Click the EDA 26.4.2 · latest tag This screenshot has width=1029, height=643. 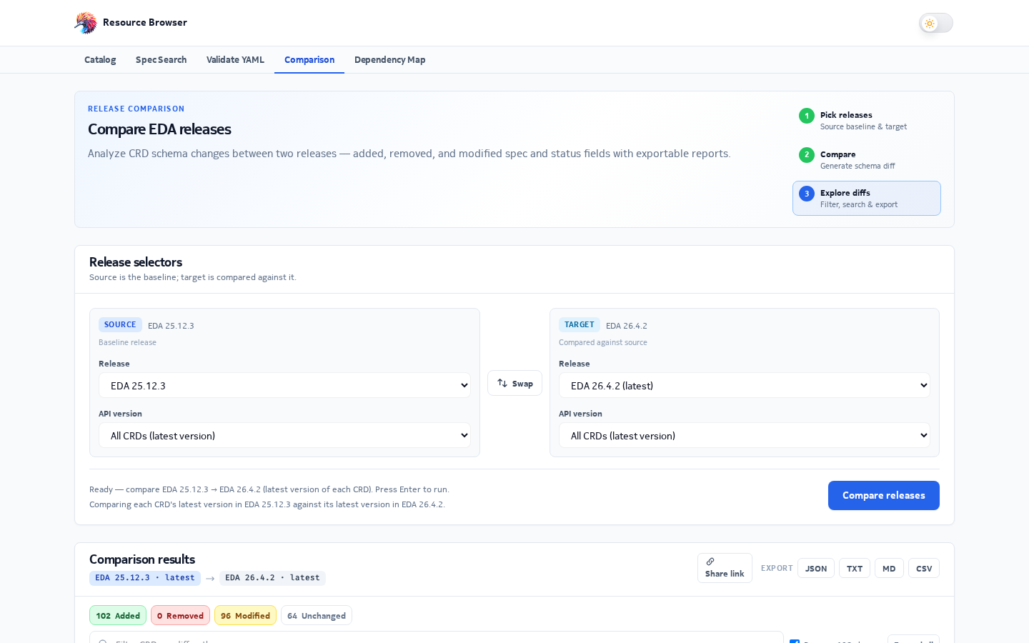click(x=272, y=578)
